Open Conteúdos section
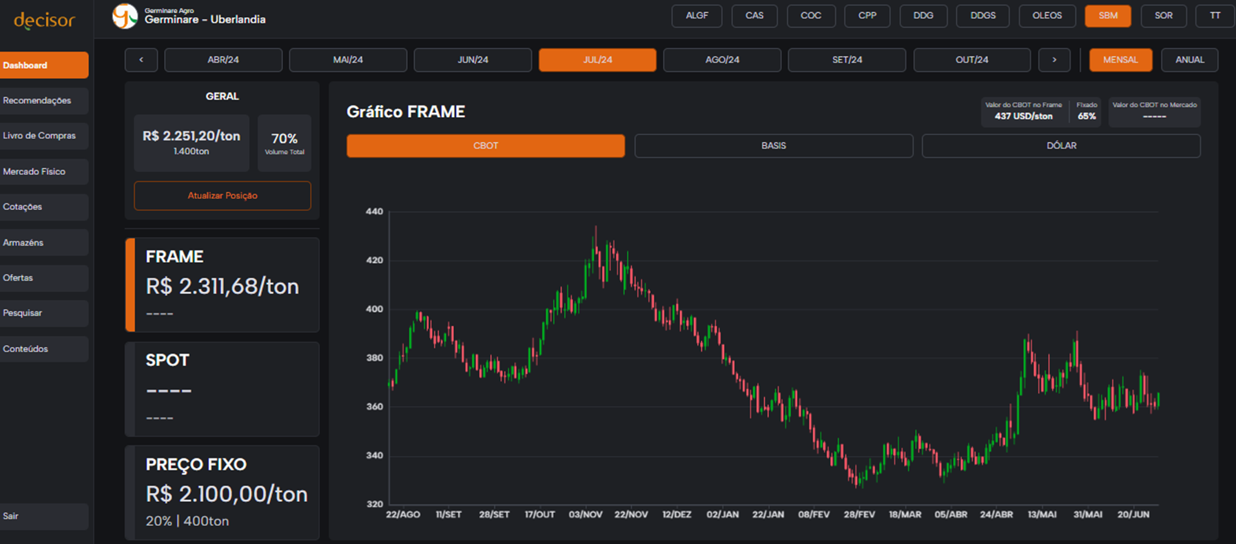This screenshot has width=1236, height=544. pos(44,348)
